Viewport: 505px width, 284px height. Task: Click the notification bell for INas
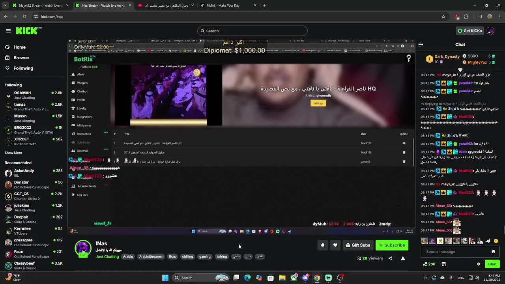[323, 245]
